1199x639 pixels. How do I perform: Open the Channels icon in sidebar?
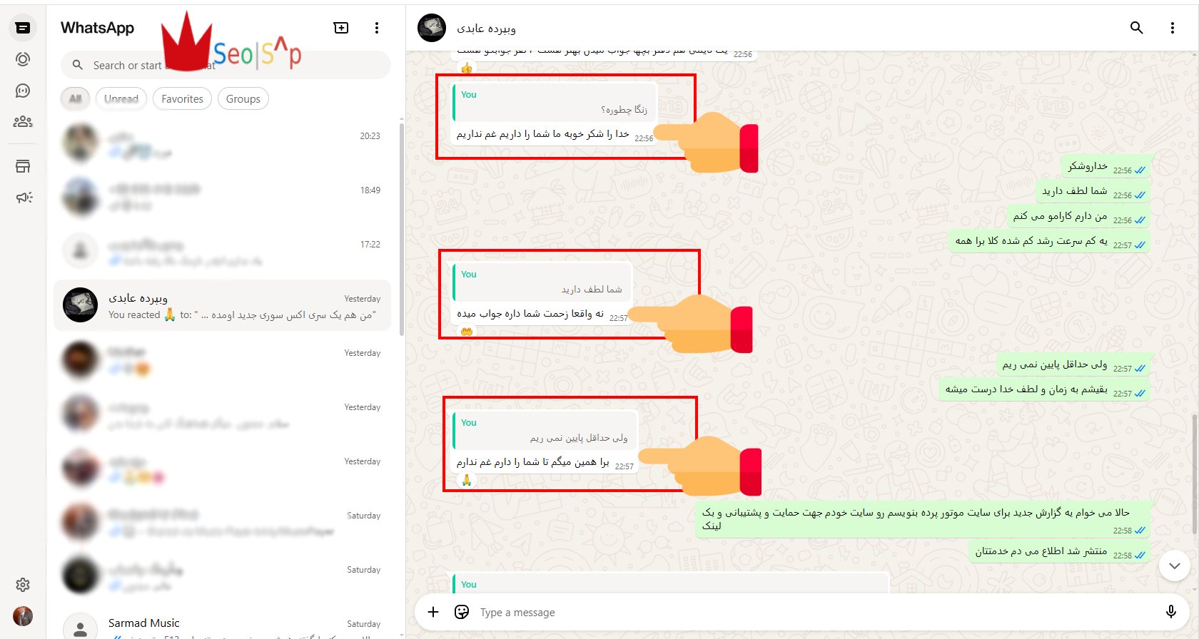pos(23,91)
